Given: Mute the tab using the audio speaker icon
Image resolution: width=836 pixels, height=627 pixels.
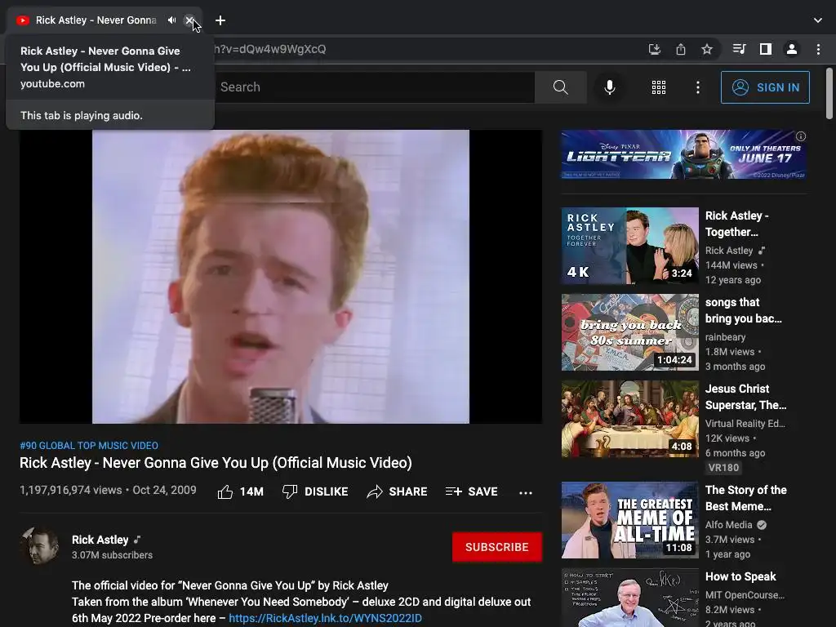Looking at the screenshot, I should coord(171,20).
